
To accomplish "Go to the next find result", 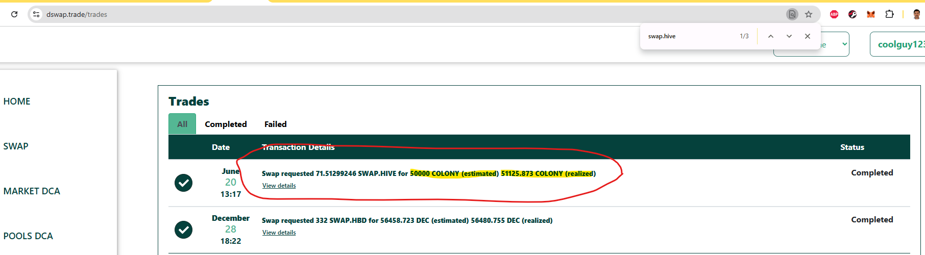I will (789, 36).
